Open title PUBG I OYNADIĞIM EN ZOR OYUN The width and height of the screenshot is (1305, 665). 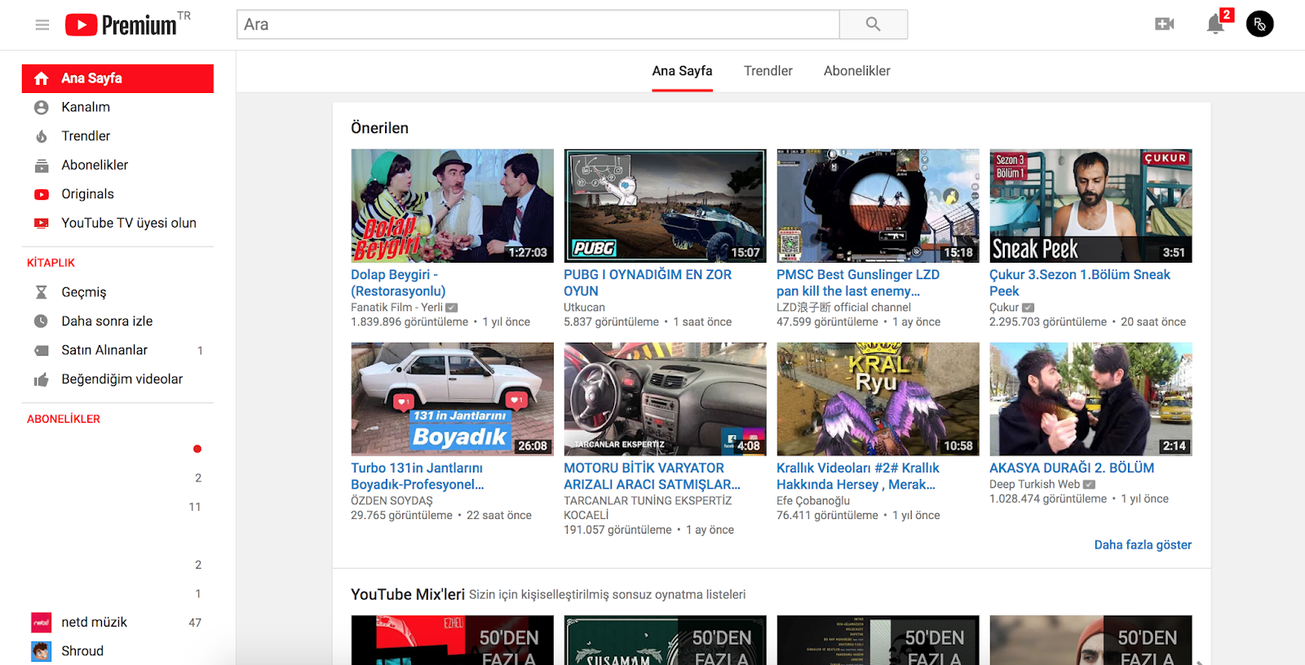pyautogui.click(x=648, y=283)
